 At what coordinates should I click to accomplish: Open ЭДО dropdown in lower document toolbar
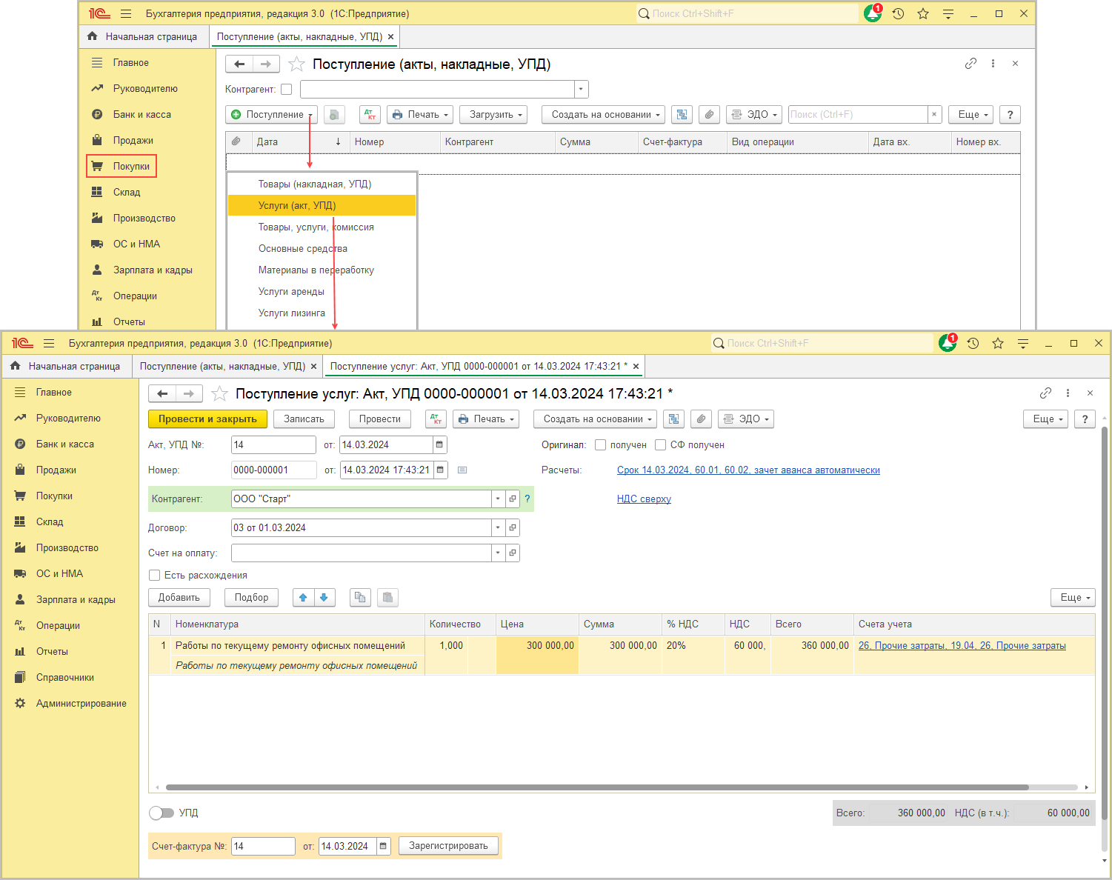746,419
